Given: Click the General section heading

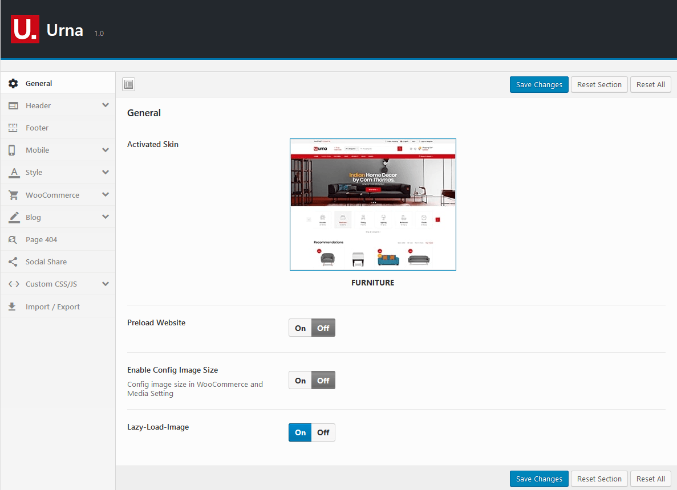Looking at the screenshot, I should (x=144, y=113).
